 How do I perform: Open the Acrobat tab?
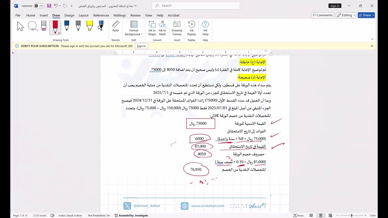pyautogui.click(x=174, y=15)
